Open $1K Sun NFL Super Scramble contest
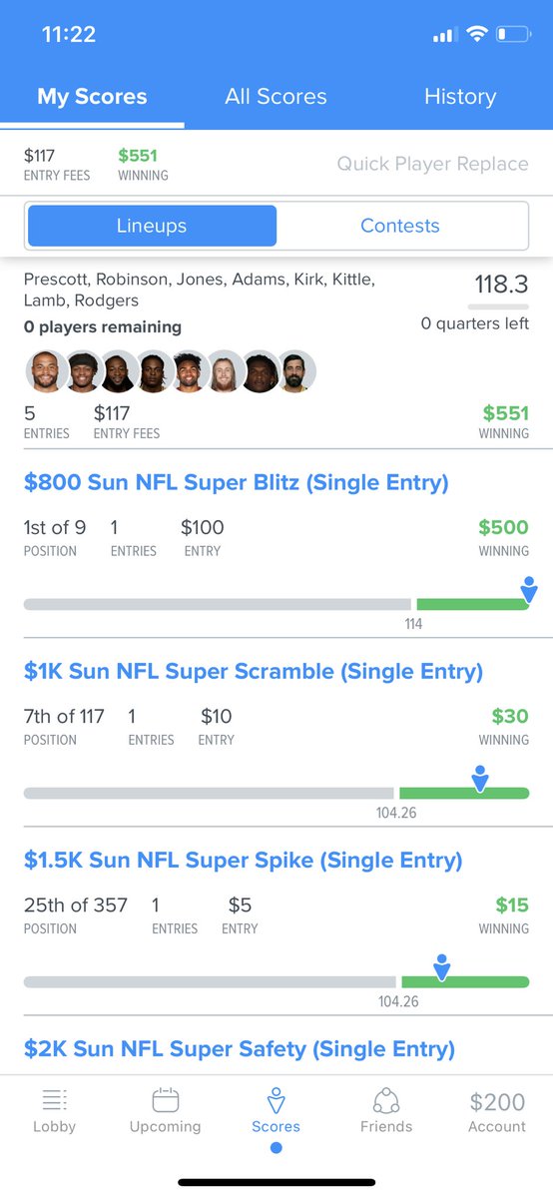The image size is (553, 1198). coord(254,672)
